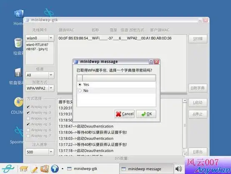Toggle the Aireplay-ng -7 checkbox
231x174 pixels.
[x=28, y=136]
